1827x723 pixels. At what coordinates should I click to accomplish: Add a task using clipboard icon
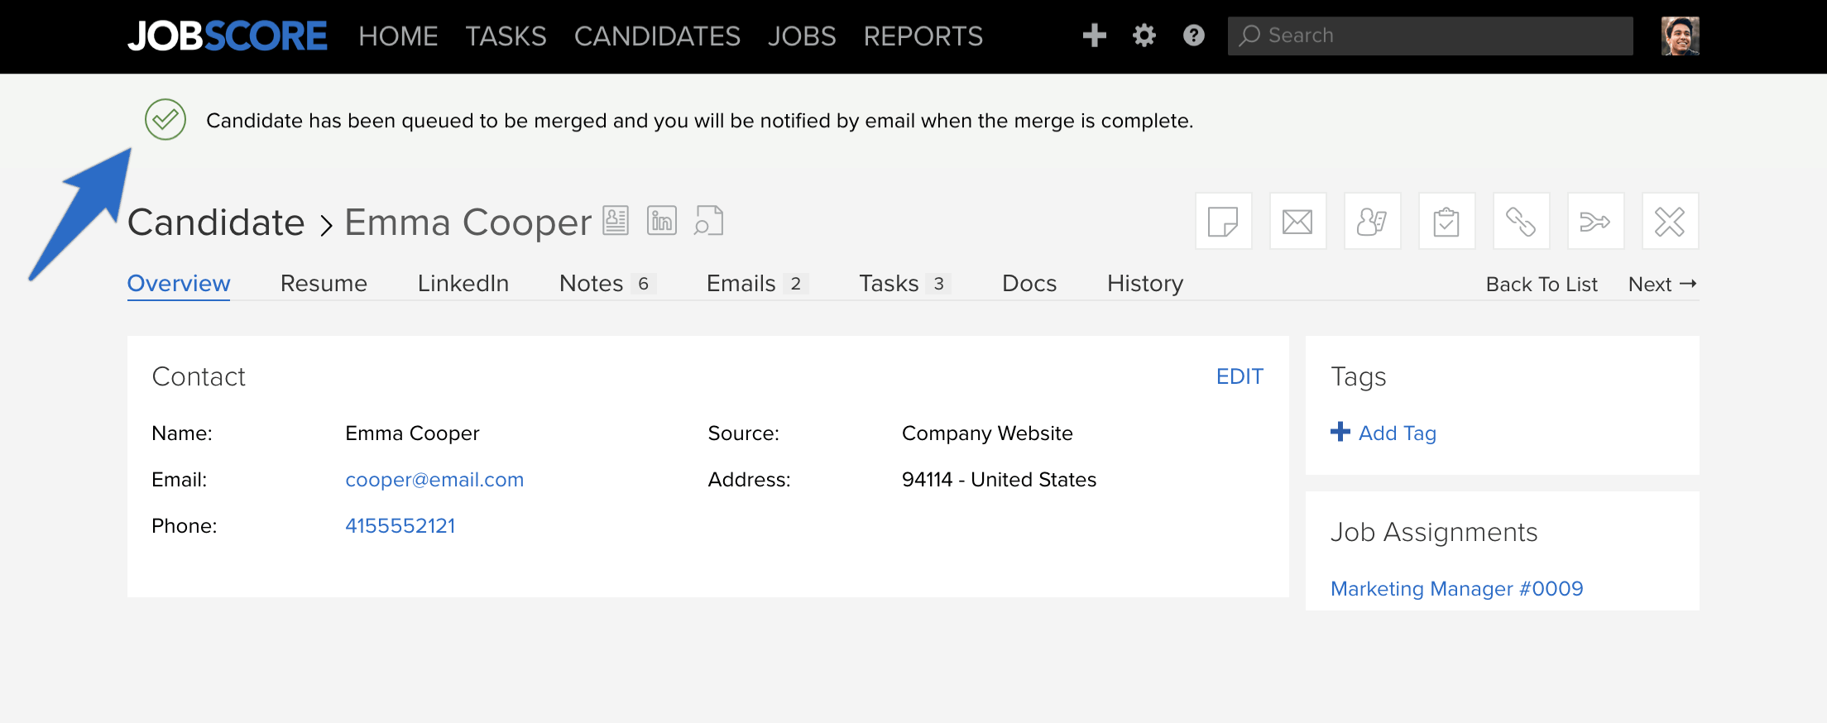(1447, 222)
